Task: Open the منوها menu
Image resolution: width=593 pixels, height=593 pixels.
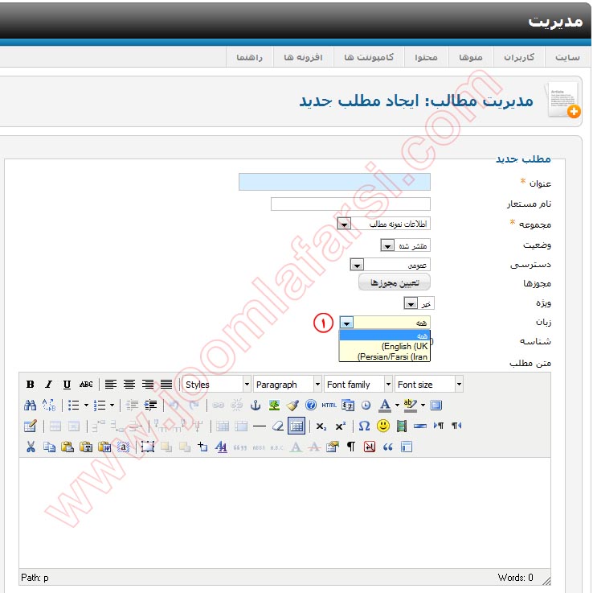Action: (x=471, y=57)
